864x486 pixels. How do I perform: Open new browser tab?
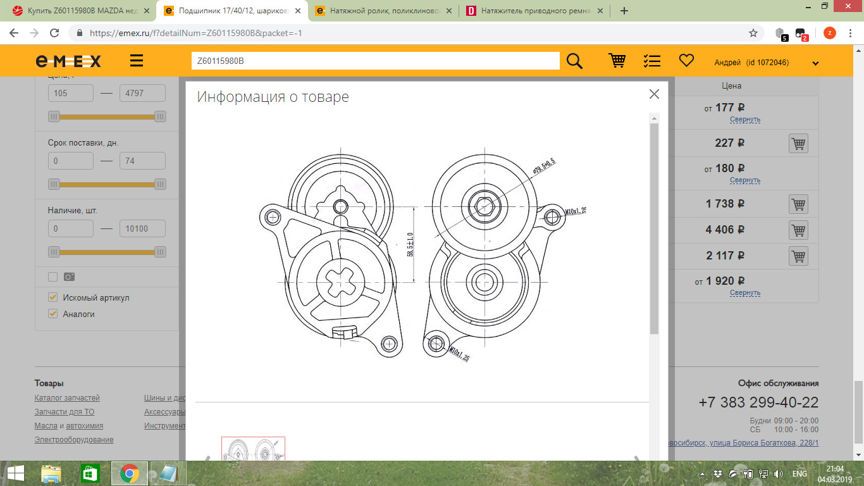(x=624, y=11)
